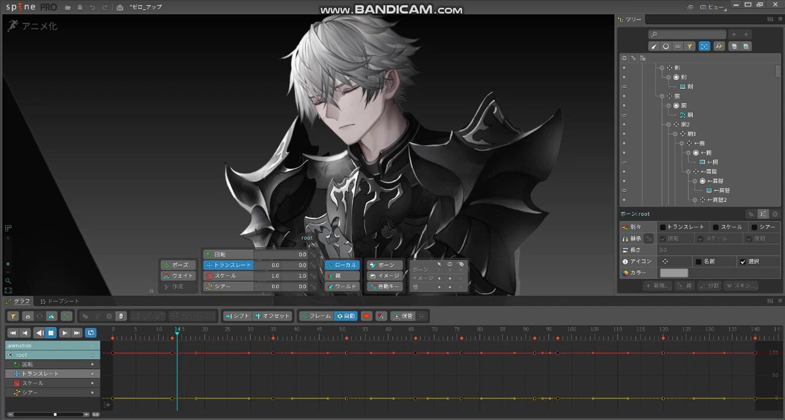
Task: Open the bone Color (カラー) swatch
Action: click(x=674, y=273)
